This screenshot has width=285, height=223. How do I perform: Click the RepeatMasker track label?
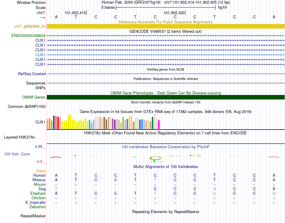(33, 216)
